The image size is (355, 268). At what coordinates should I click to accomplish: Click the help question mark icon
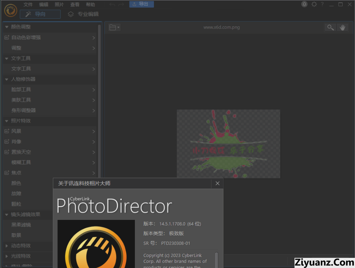(x=322, y=4)
